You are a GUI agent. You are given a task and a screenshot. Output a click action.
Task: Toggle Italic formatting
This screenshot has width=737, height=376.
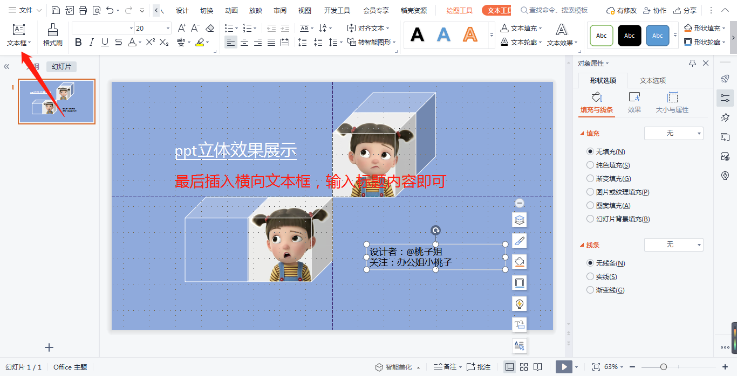pos(92,42)
